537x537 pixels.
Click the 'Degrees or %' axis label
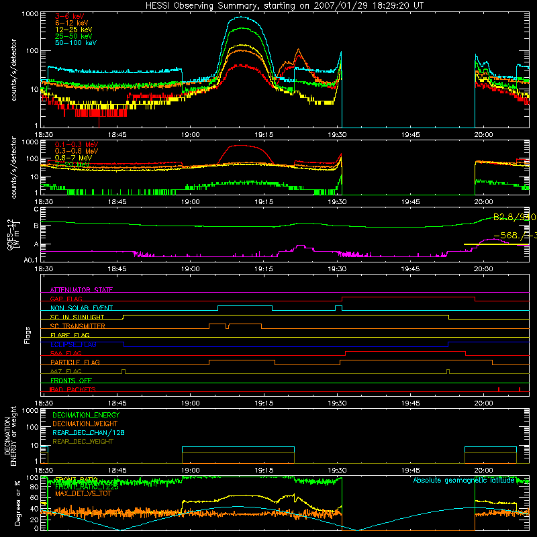click(x=17, y=503)
